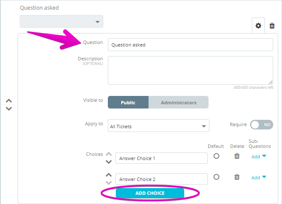282x204 pixels.
Task: Toggle the Require switch from NO
Action: tap(261, 125)
